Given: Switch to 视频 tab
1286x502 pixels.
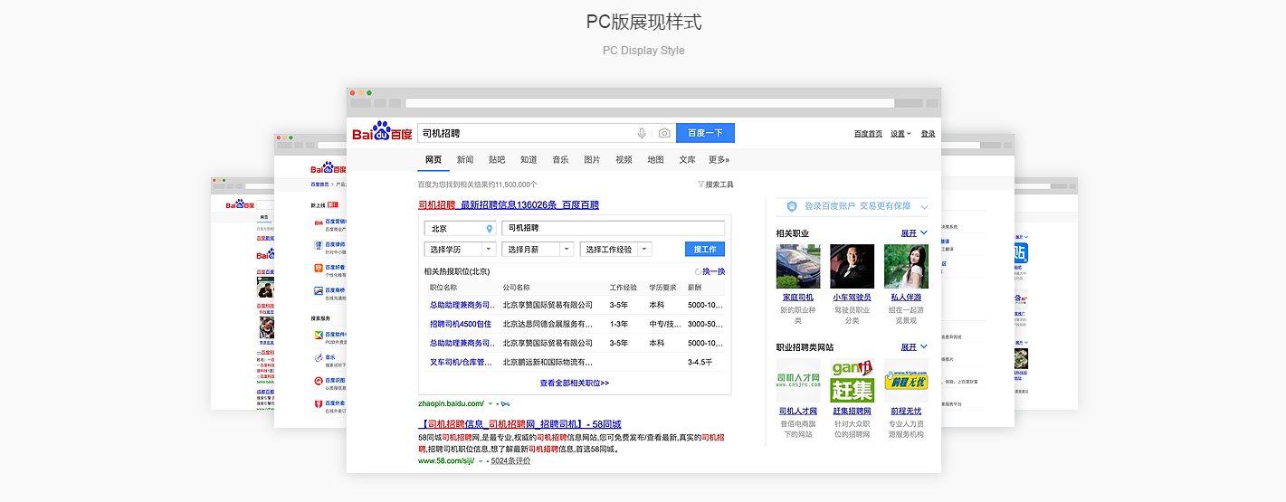Looking at the screenshot, I should click(624, 160).
